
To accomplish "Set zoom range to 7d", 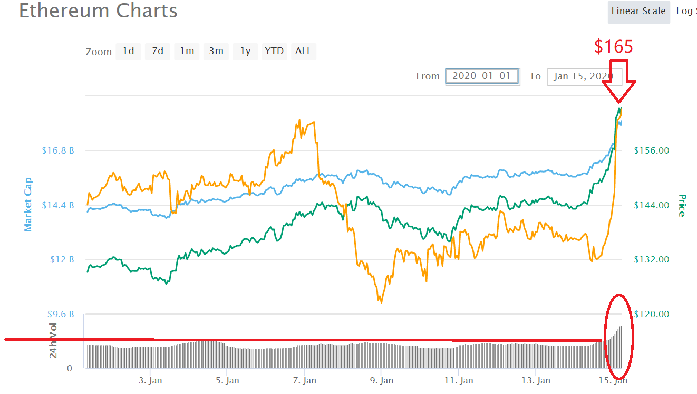I will coord(158,51).
